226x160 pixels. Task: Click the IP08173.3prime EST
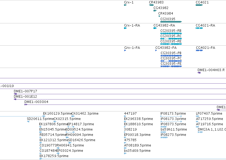(171, 122)
